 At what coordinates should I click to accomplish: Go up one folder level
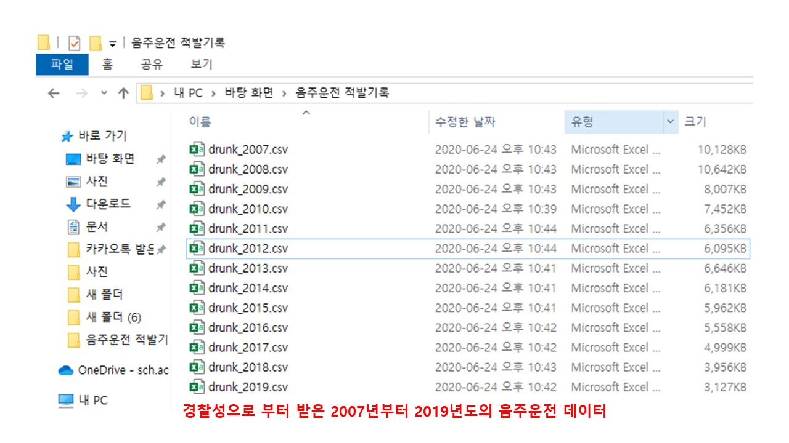pos(123,94)
